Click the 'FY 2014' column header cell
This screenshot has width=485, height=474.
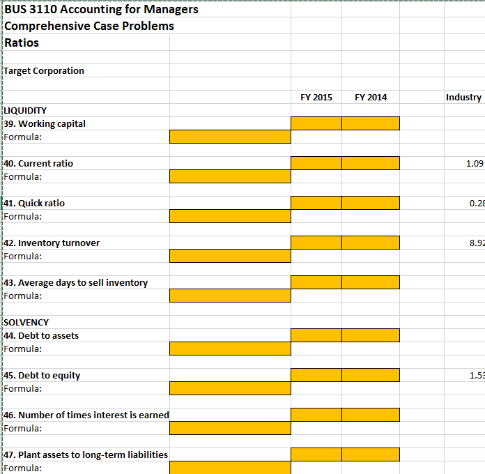click(371, 97)
